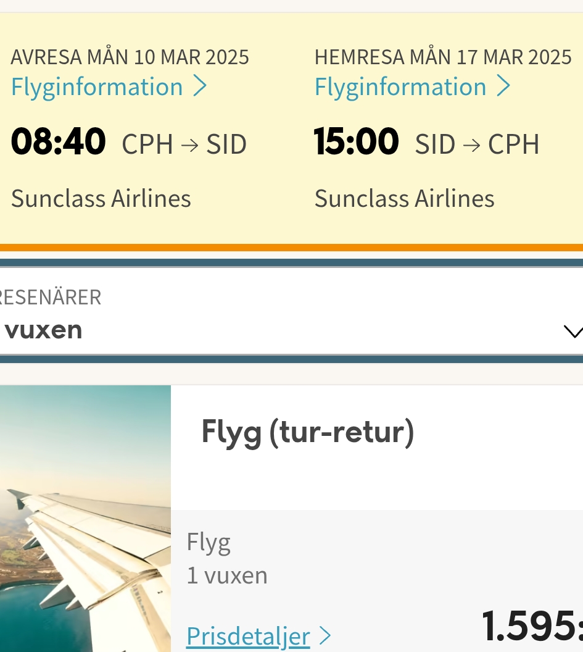Click chevron beside return Flyginformation
The width and height of the screenshot is (583, 652).
[x=503, y=86]
